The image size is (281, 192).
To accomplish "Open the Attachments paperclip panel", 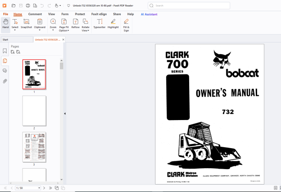I will pos(5,81).
